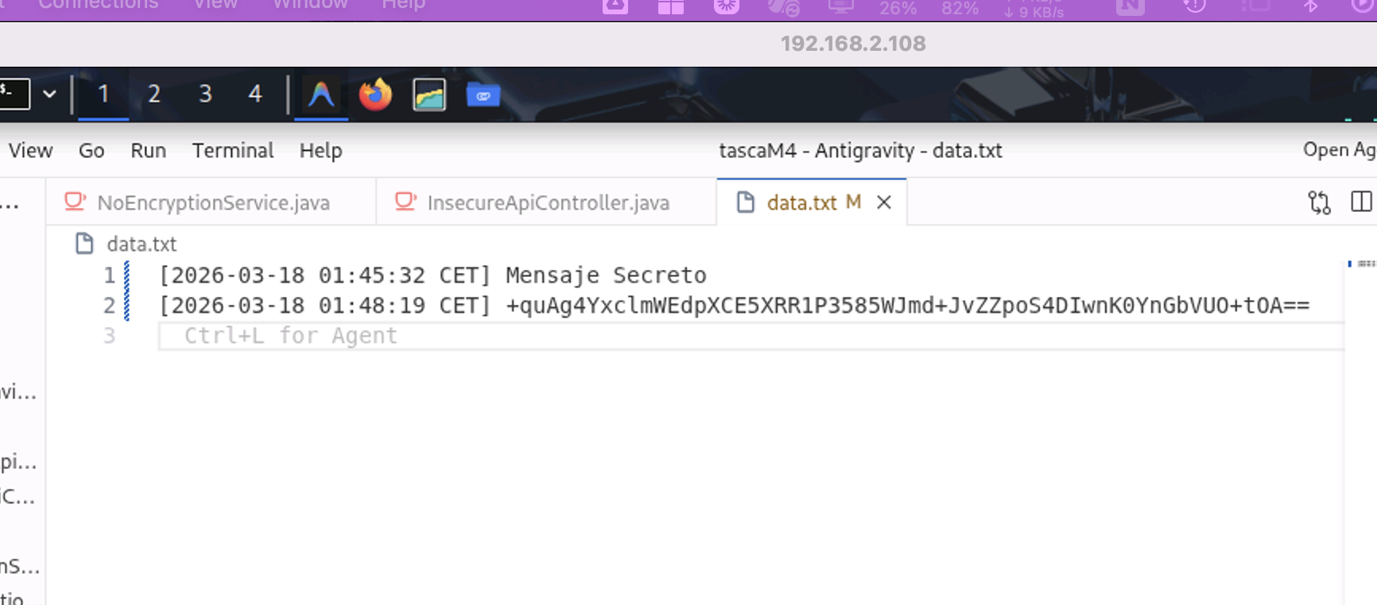Click the editor minimap
1377x605 pixels.
[1362, 264]
